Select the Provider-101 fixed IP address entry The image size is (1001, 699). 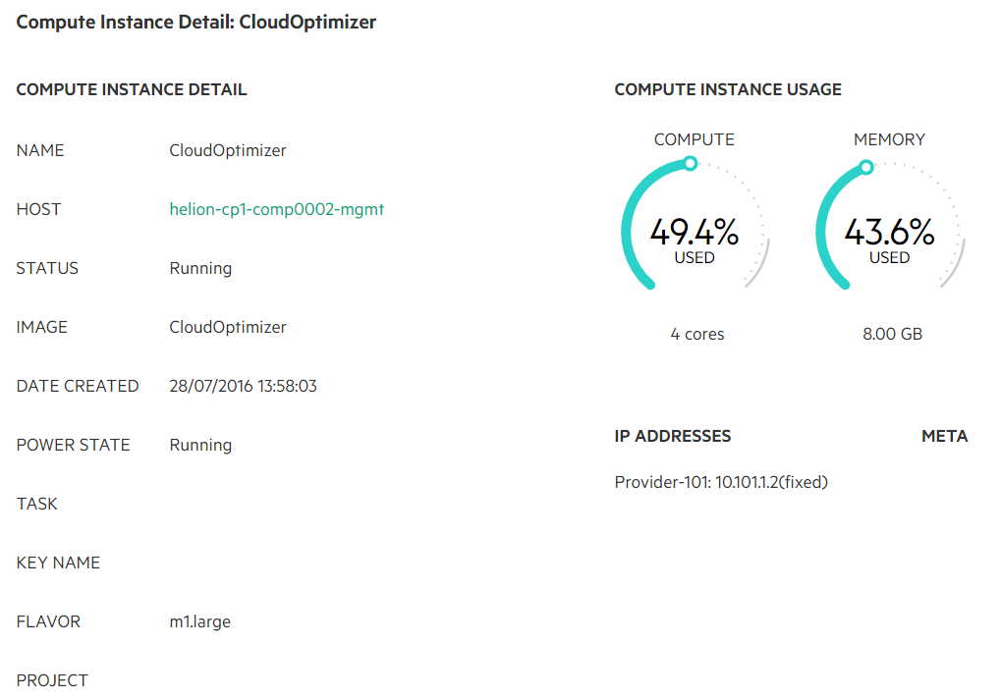point(721,482)
